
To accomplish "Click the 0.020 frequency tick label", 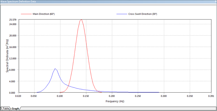I will tap(19, 96).
